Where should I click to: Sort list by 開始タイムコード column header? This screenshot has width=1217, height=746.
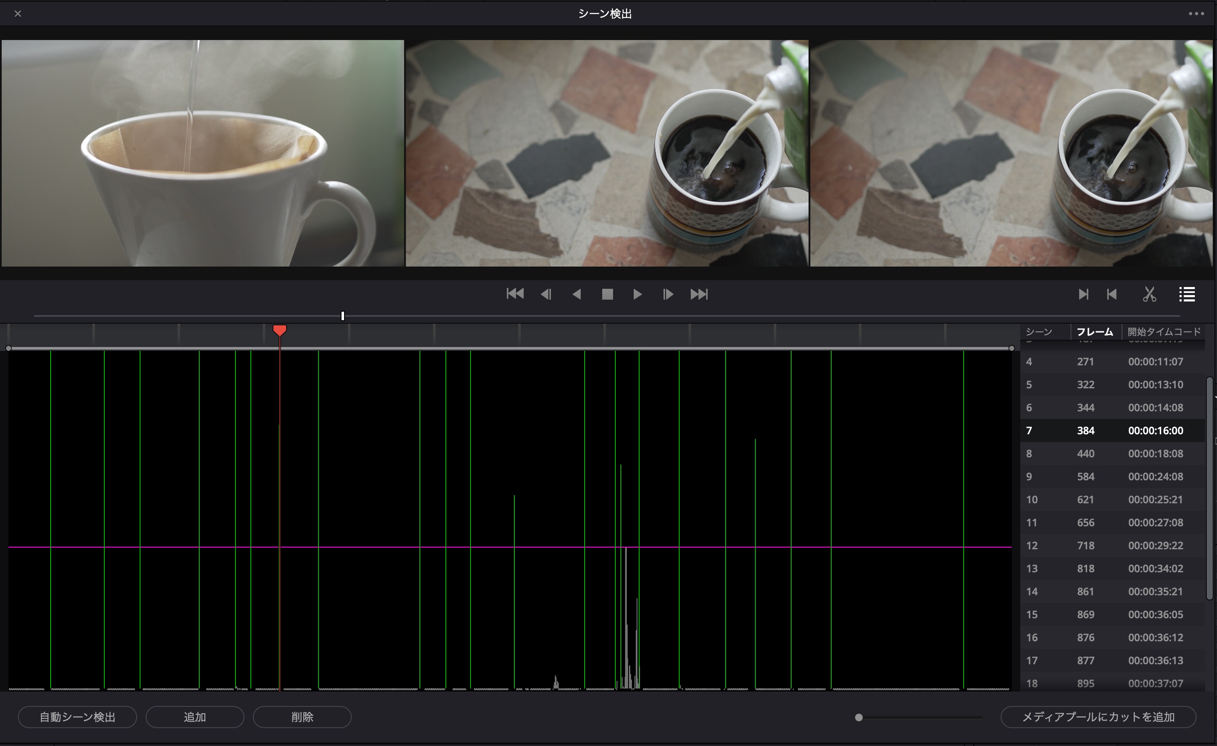click(1164, 332)
